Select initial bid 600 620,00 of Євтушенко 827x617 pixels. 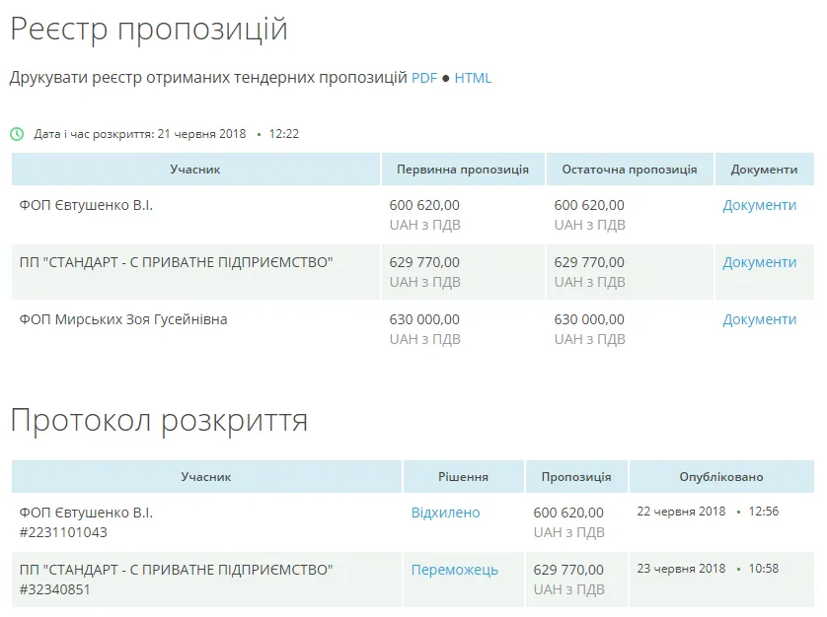[x=424, y=205]
